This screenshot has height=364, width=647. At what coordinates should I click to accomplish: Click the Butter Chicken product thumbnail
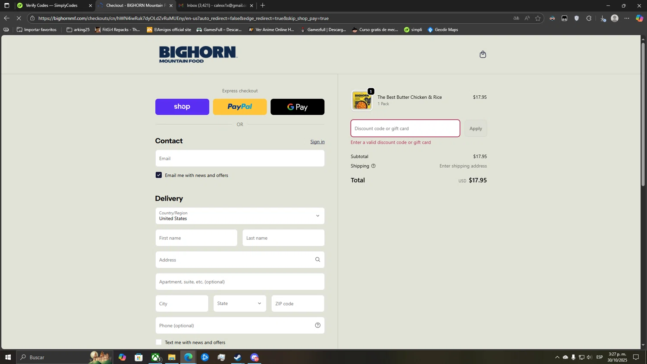coord(362,100)
